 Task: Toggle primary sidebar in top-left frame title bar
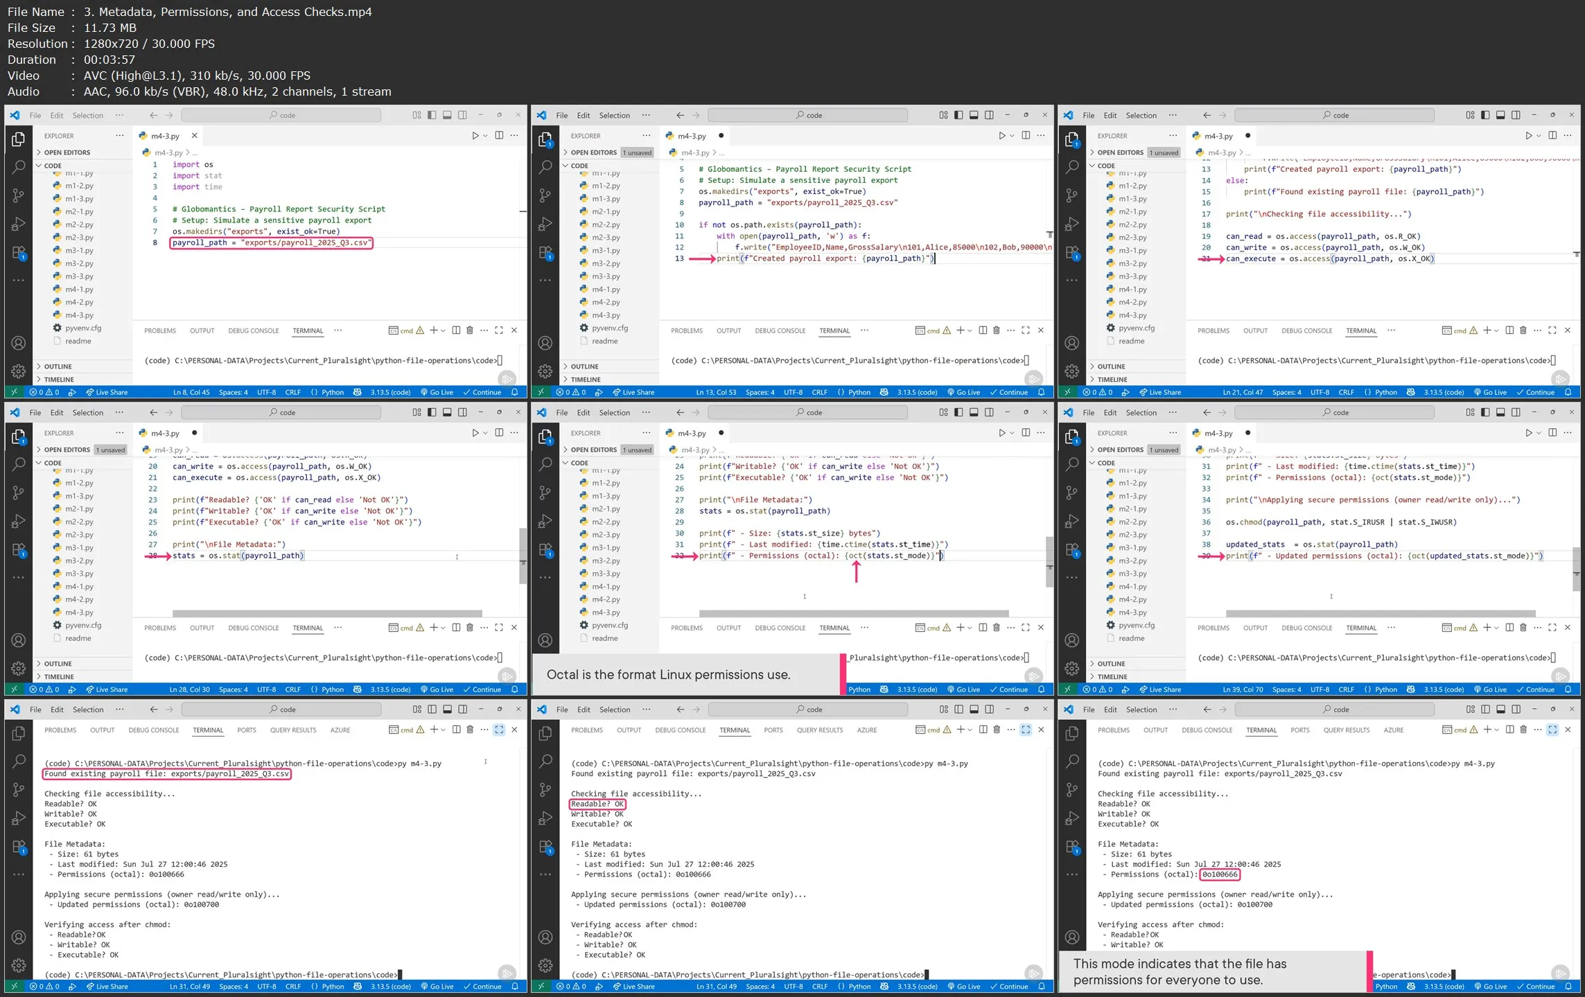click(x=432, y=115)
